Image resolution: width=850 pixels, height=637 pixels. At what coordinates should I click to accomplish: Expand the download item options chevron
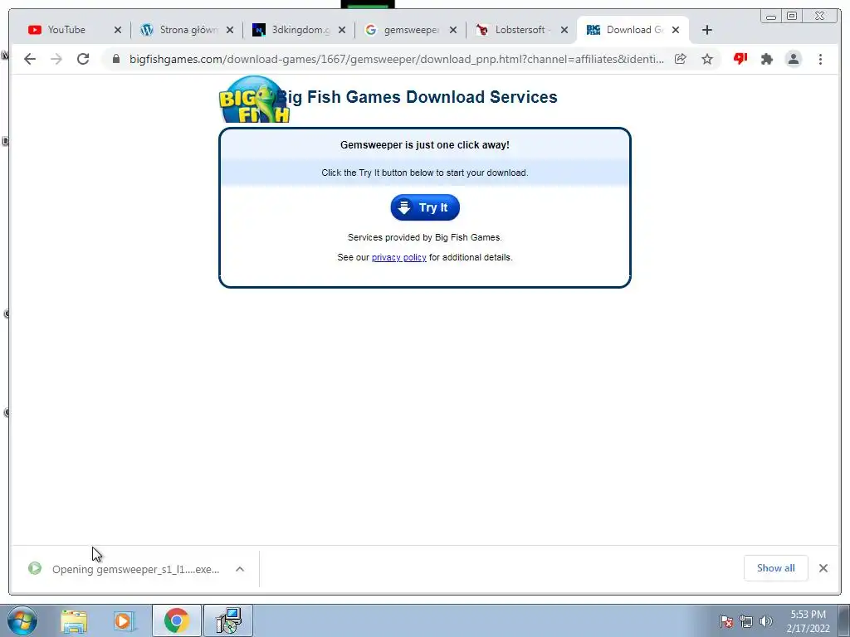click(240, 569)
